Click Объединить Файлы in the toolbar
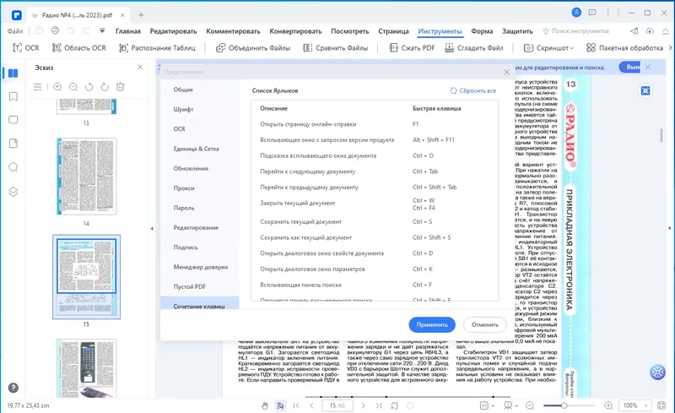 [253, 48]
